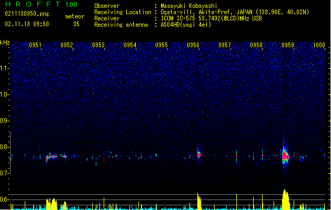Click the 0958 time marker
This screenshot has height=210, width=331.
(256, 45)
